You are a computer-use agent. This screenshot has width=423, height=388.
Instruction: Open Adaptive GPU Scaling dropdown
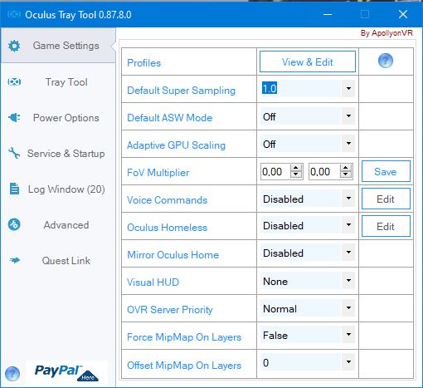[348, 144]
